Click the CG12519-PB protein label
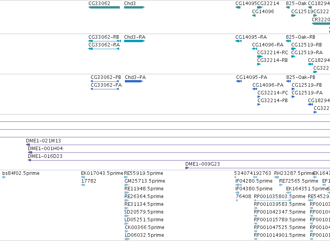Screen dimensions: 330x241 [x=307, y=85]
